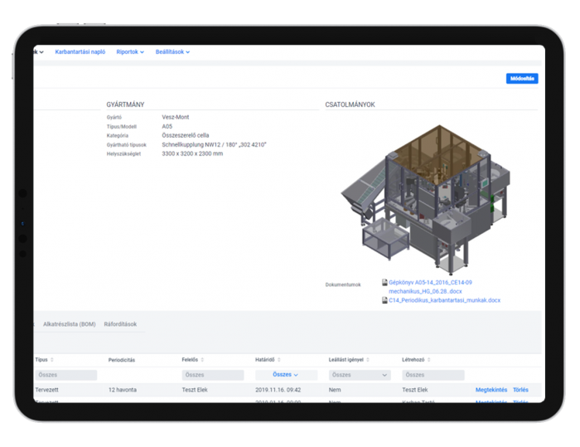The image size is (580, 447).
Task: Open the Határidő Összes filter dropdown
Action: pyautogui.click(x=286, y=375)
